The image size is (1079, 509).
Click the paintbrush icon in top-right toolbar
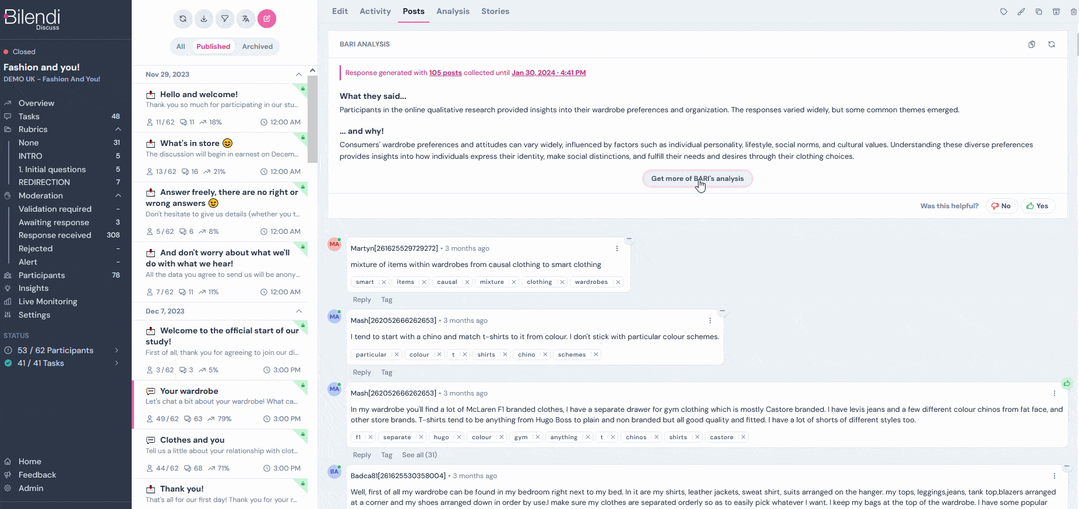(1021, 12)
